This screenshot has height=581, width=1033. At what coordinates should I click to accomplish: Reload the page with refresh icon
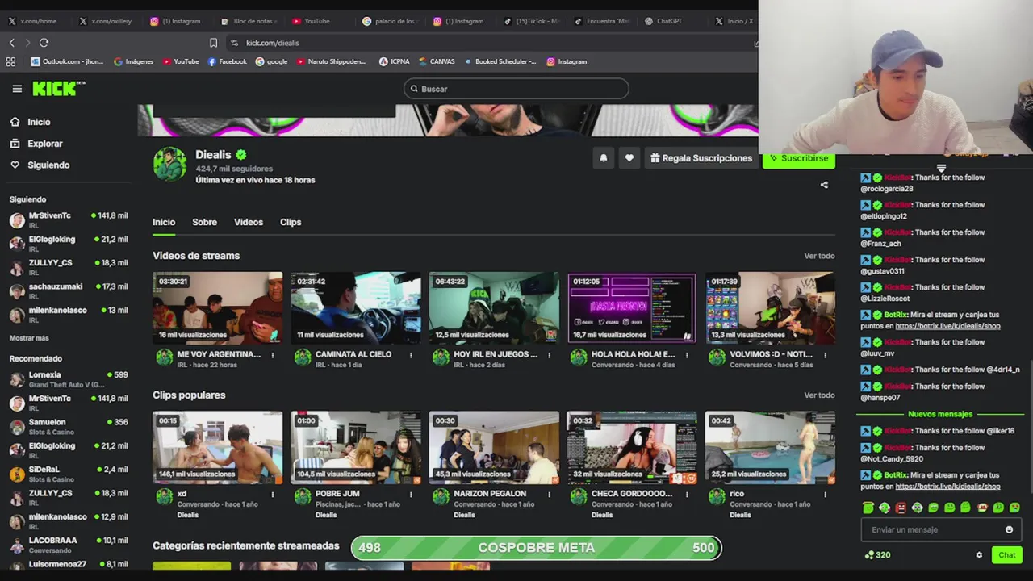tap(44, 43)
